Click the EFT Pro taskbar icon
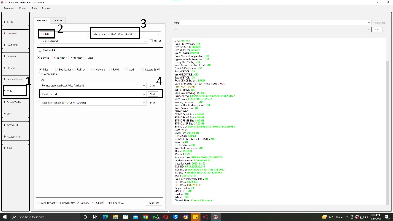 (216, 217)
